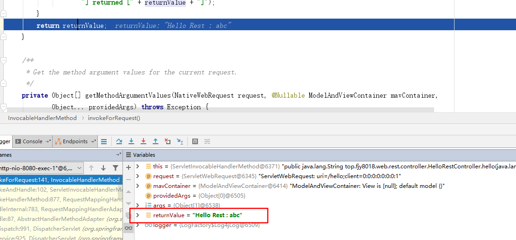Image resolution: width=516 pixels, height=240 pixels.
Task: Expand the request variable node
Action: (x=137, y=176)
